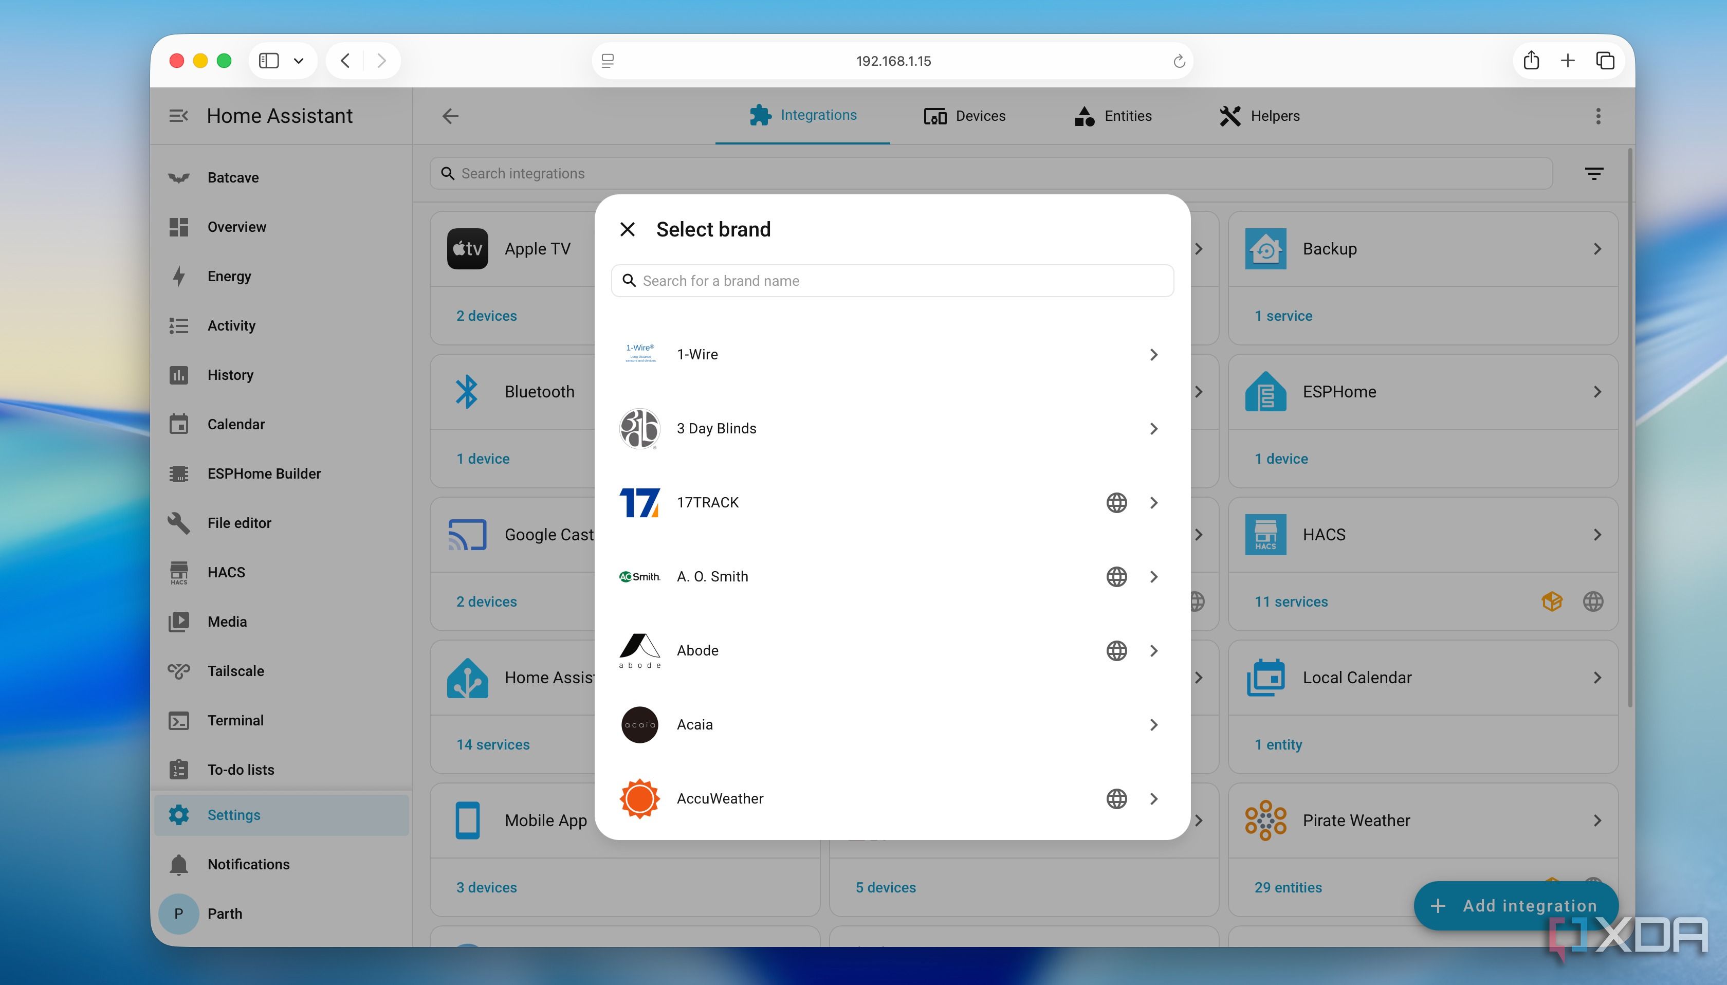1727x985 pixels.
Task: Pick the Abode brand logo
Action: [639, 651]
